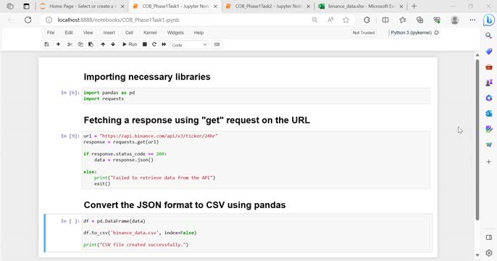Screen dimensions: 497x261
Task: Open the Tools briefcase in sidebar
Action: (x=489, y=67)
